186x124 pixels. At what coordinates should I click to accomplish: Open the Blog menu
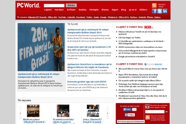123,10
